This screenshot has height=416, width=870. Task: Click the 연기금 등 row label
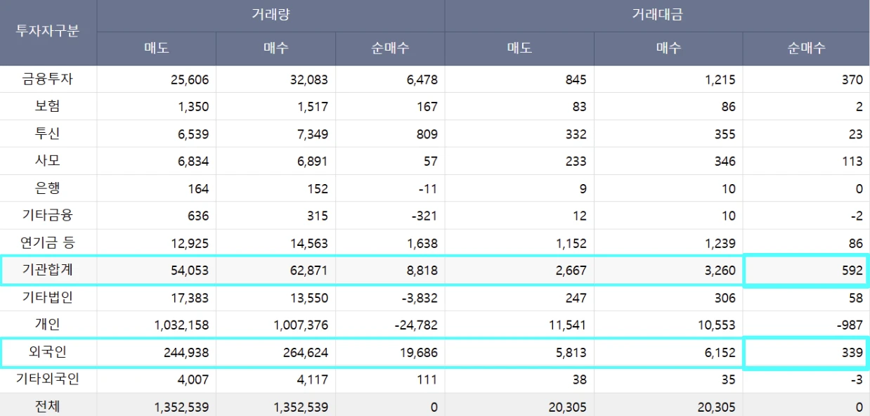tap(48, 243)
